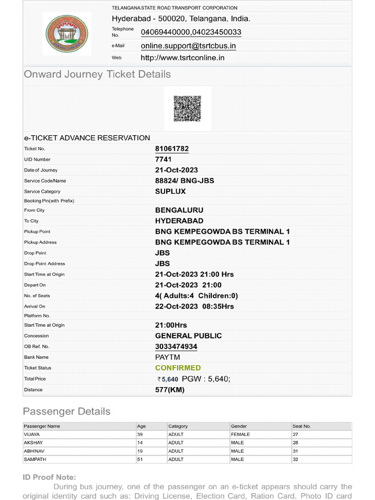Screen dimensions: 375x500
Task: Click the CONFIRMED ticket status text
Action: (178, 368)
